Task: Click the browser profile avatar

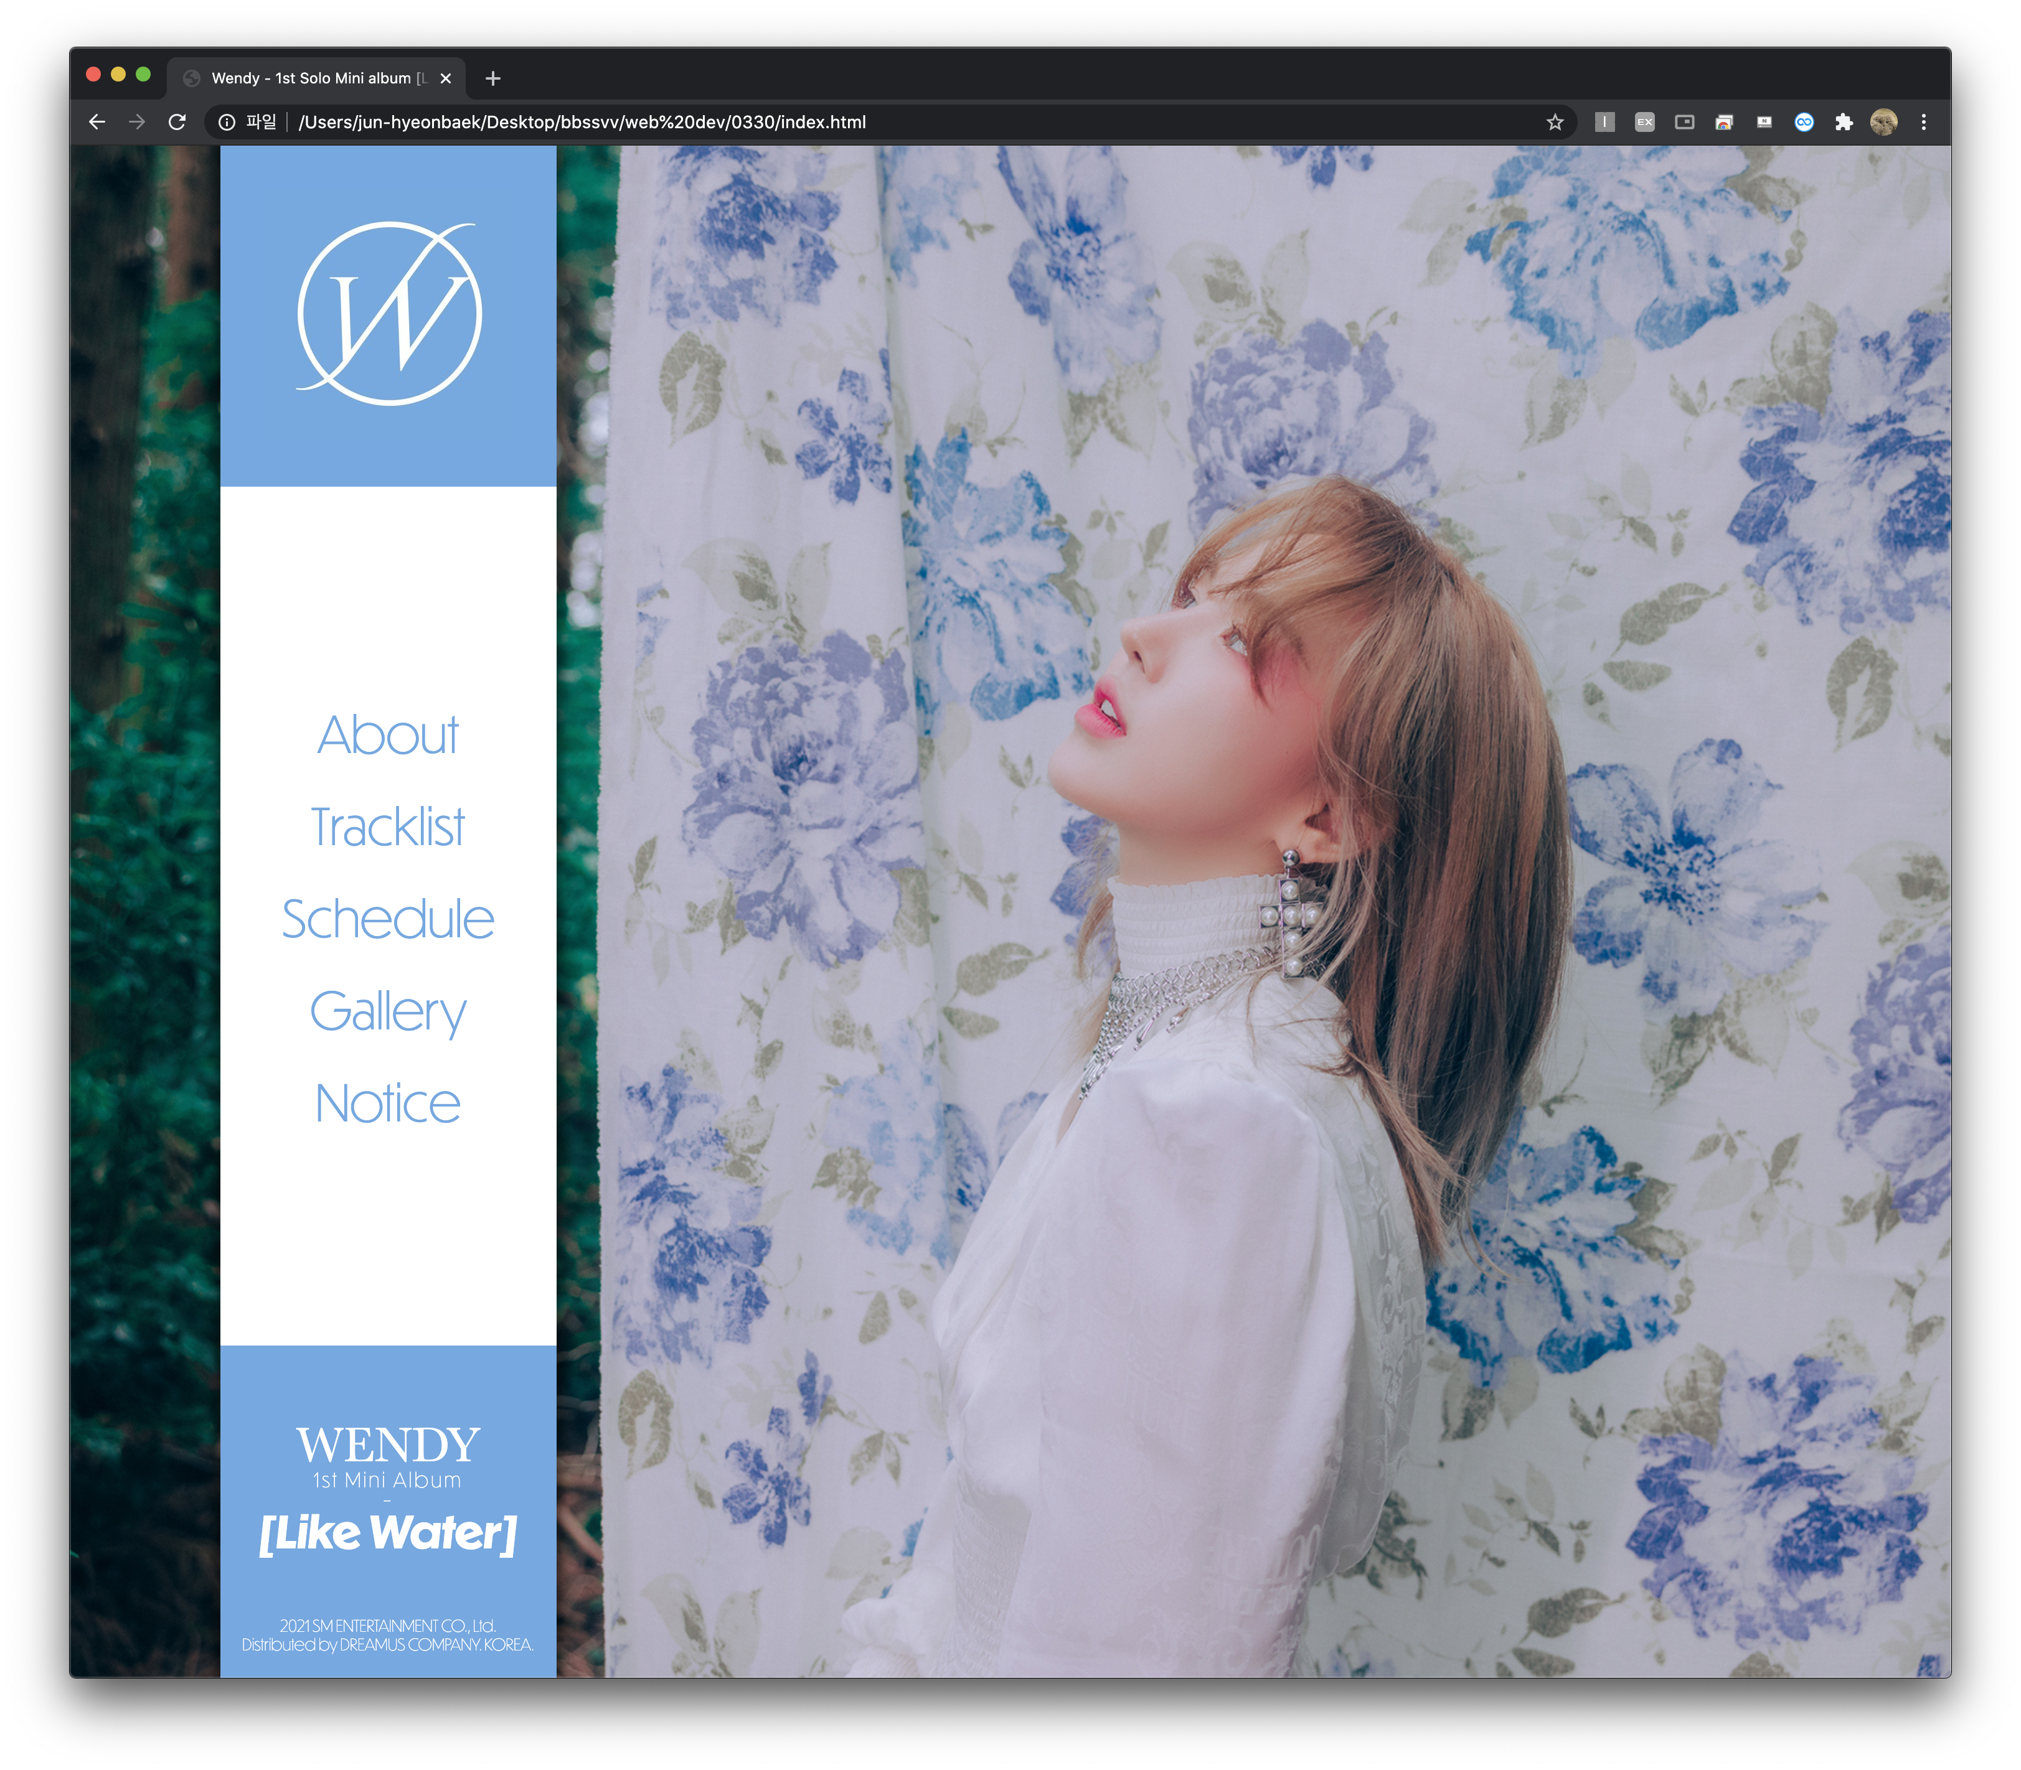Action: point(1883,123)
